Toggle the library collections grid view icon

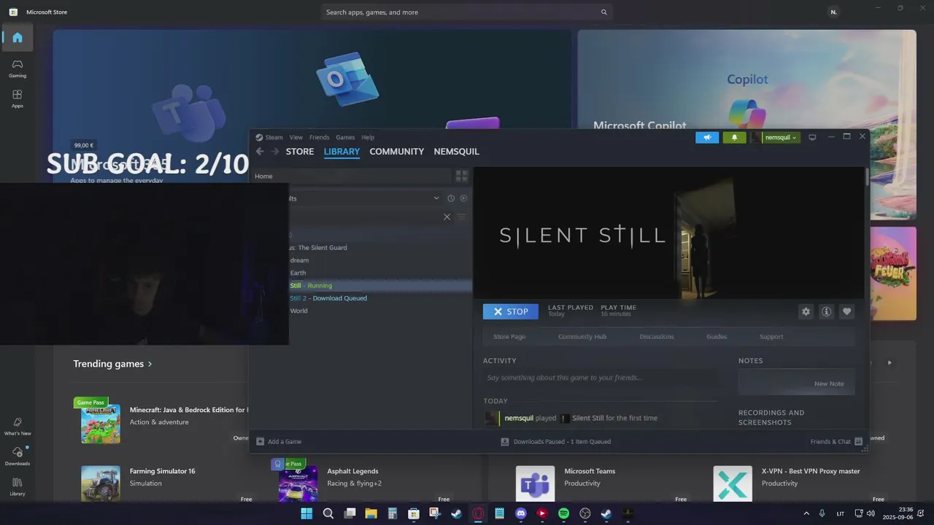pos(461,176)
